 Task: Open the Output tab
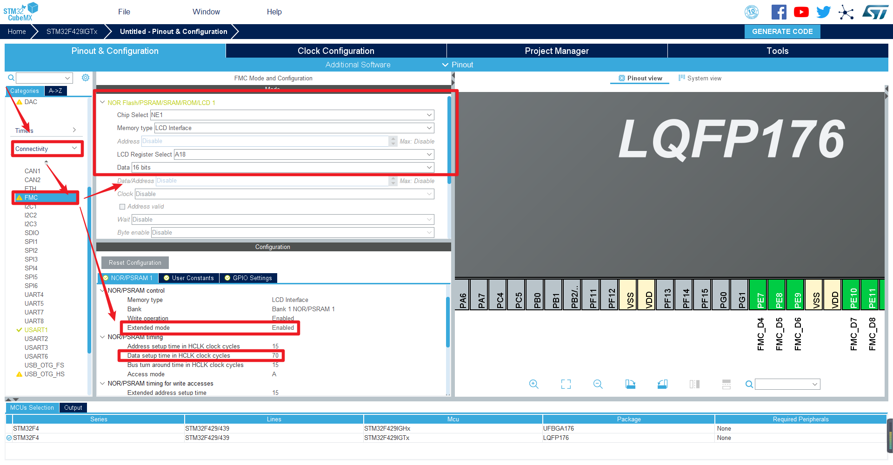point(73,407)
